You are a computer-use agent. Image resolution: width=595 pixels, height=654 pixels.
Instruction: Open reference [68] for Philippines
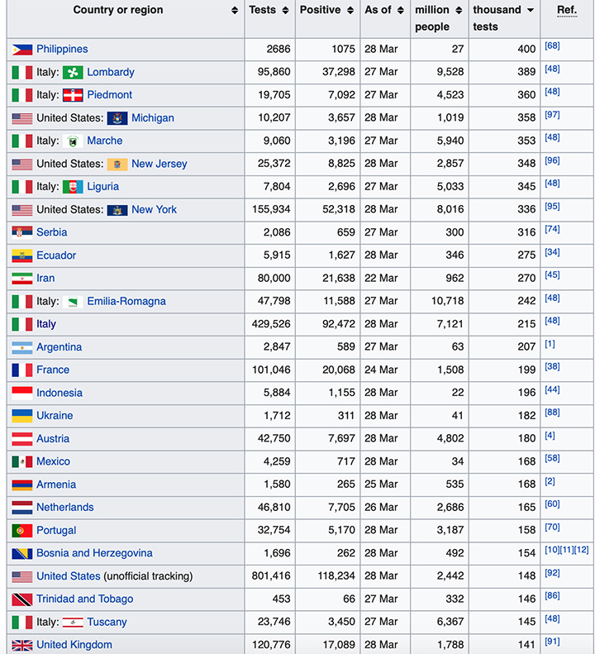tap(552, 45)
